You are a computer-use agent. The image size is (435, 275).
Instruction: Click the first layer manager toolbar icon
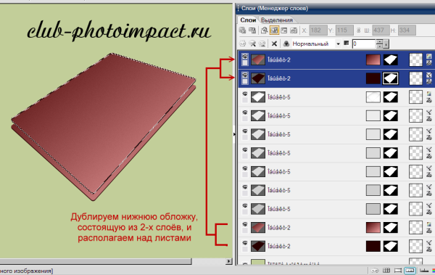pos(242,30)
